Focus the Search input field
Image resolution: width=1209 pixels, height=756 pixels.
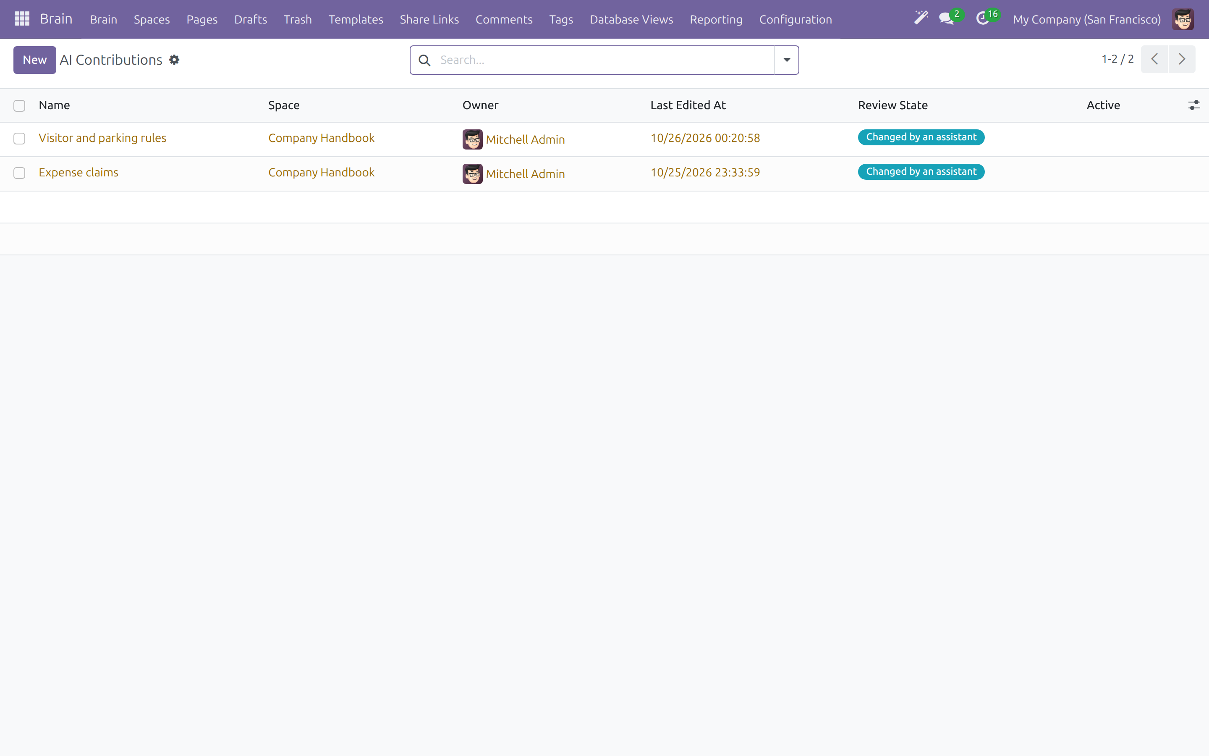[604, 60]
